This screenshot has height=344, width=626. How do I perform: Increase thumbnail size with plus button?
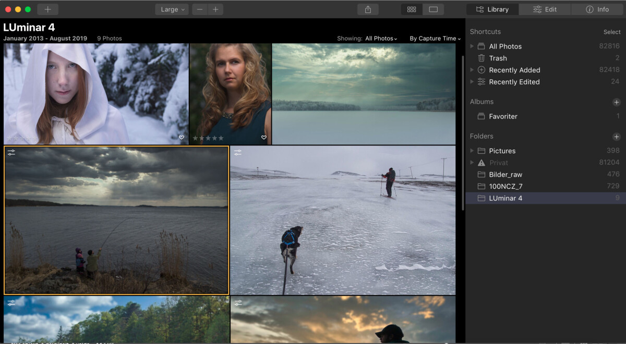click(x=215, y=9)
